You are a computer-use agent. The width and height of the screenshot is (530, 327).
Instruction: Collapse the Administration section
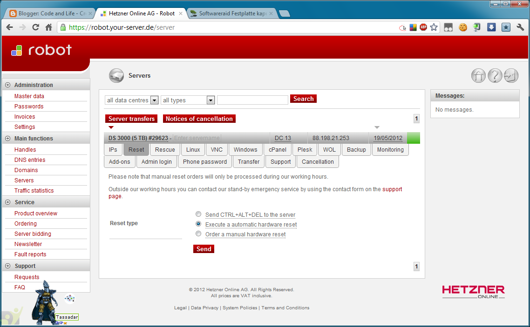(x=8, y=85)
